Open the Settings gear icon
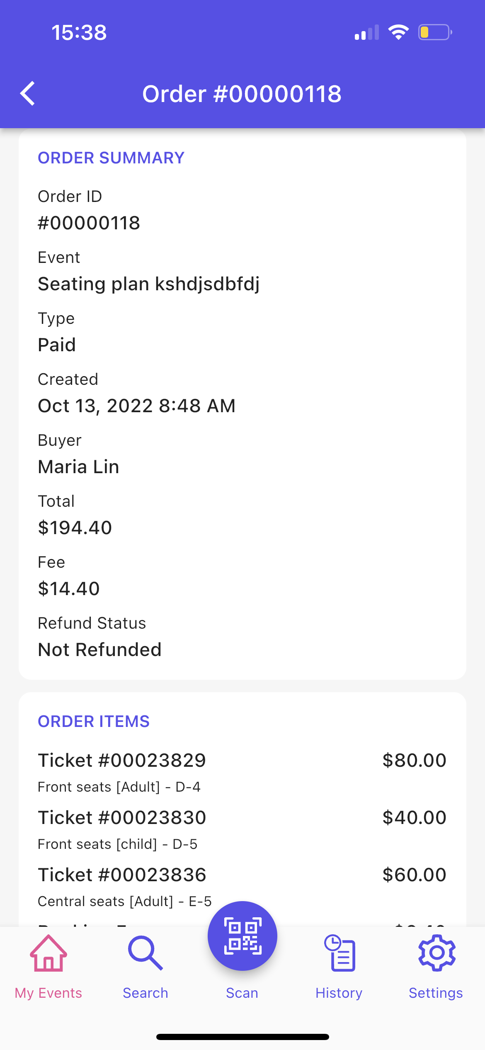Viewport: 485px width, 1050px height. [x=436, y=953]
